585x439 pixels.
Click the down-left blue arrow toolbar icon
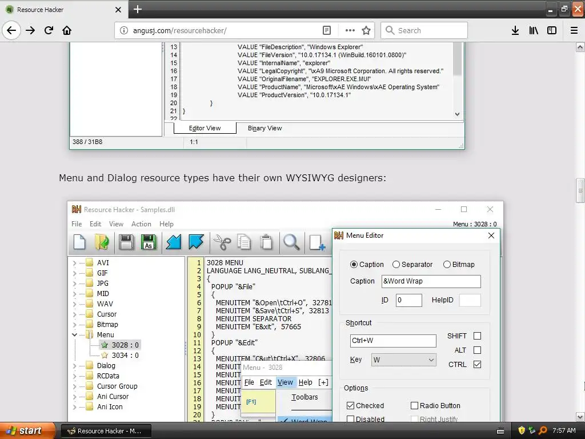click(x=174, y=242)
